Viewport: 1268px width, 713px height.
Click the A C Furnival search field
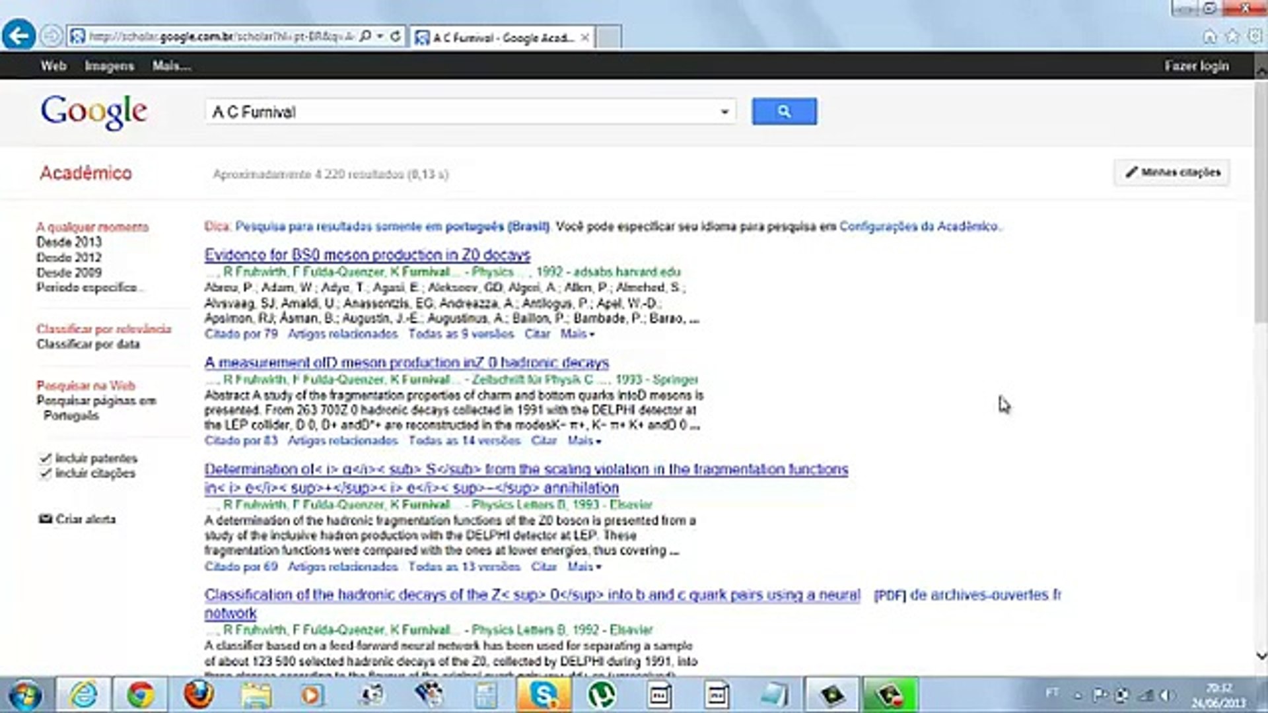coord(462,112)
